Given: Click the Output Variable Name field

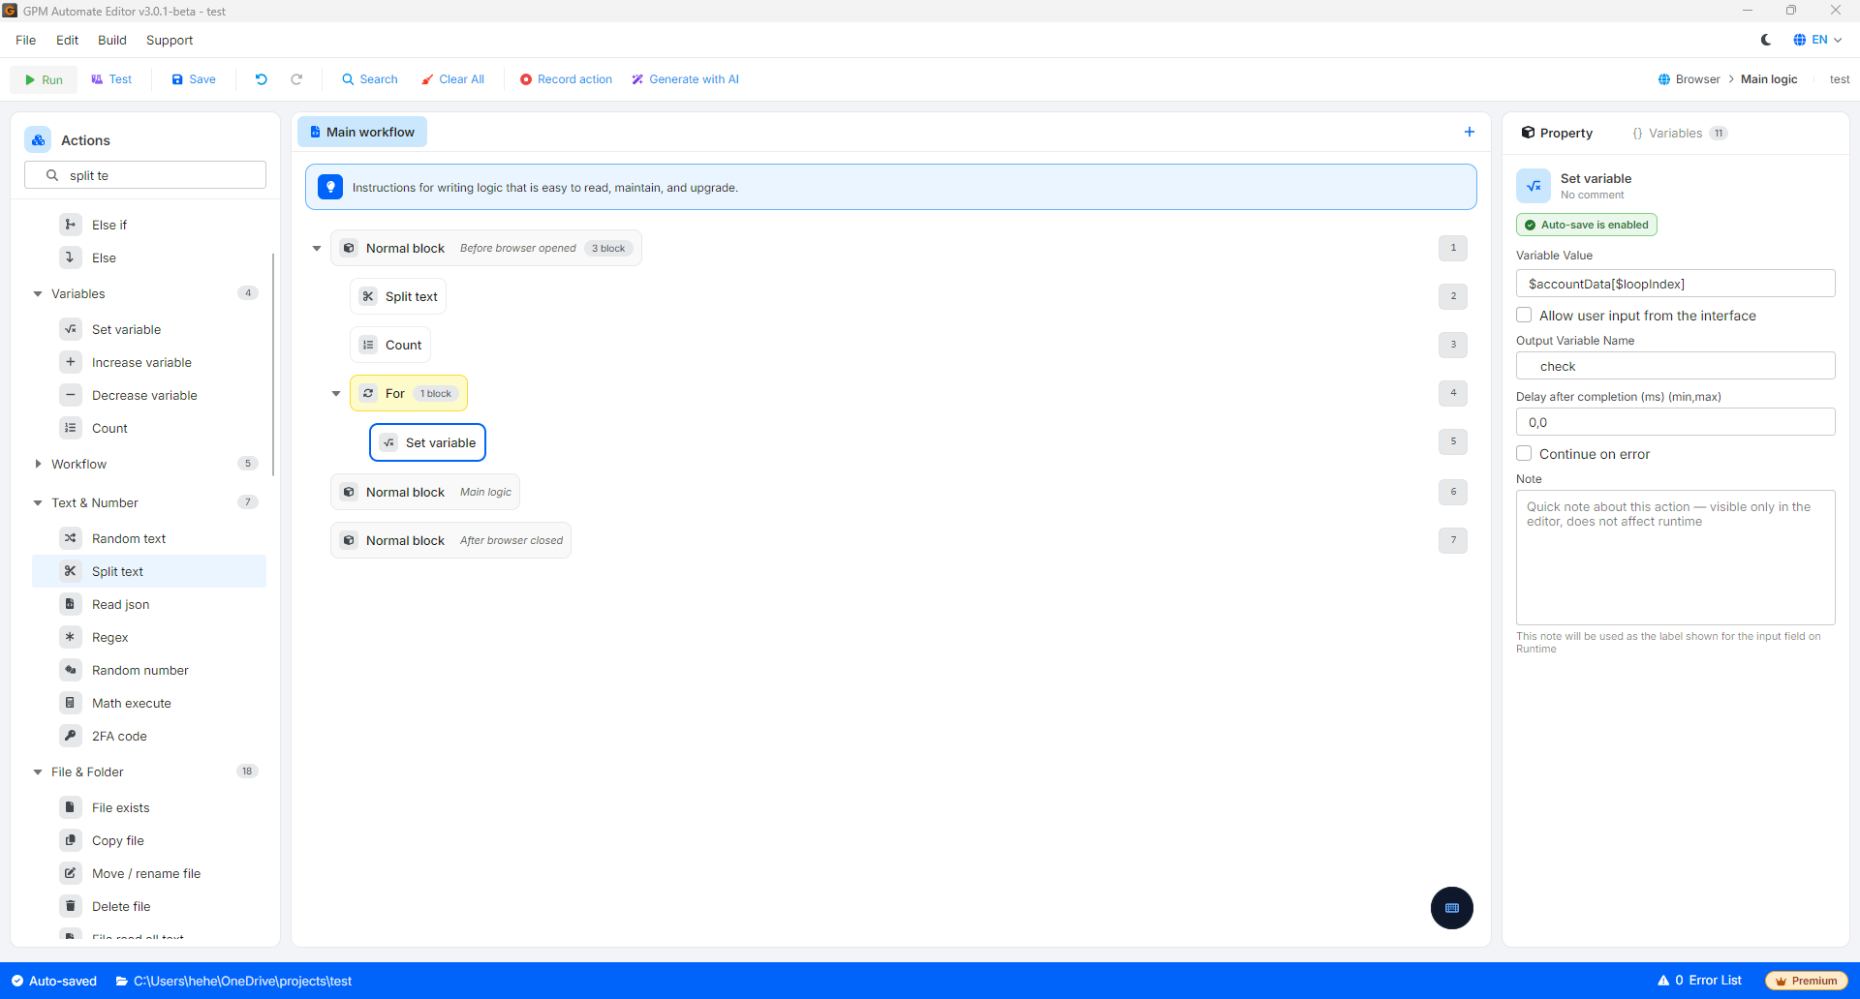Looking at the screenshot, I should [x=1675, y=366].
